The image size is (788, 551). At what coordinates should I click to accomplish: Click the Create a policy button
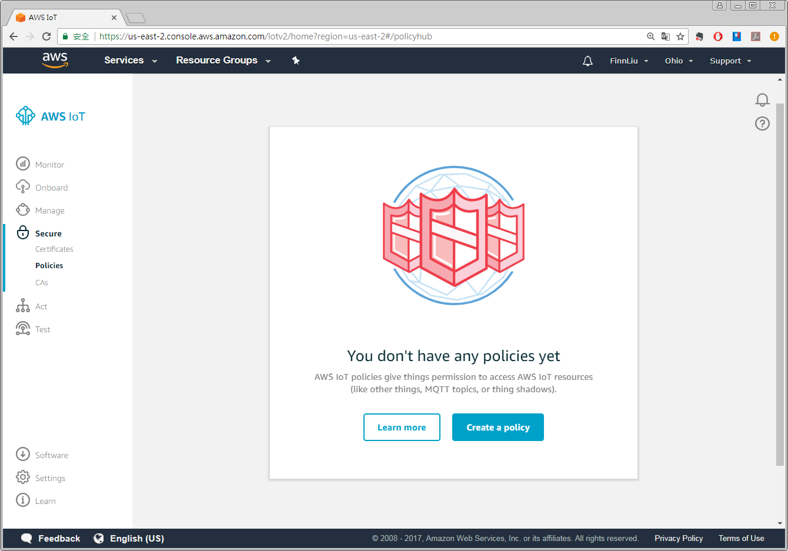click(498, 428)
